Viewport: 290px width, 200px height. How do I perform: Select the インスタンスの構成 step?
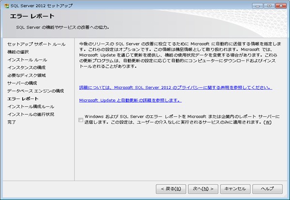click(x=27, y=67)
